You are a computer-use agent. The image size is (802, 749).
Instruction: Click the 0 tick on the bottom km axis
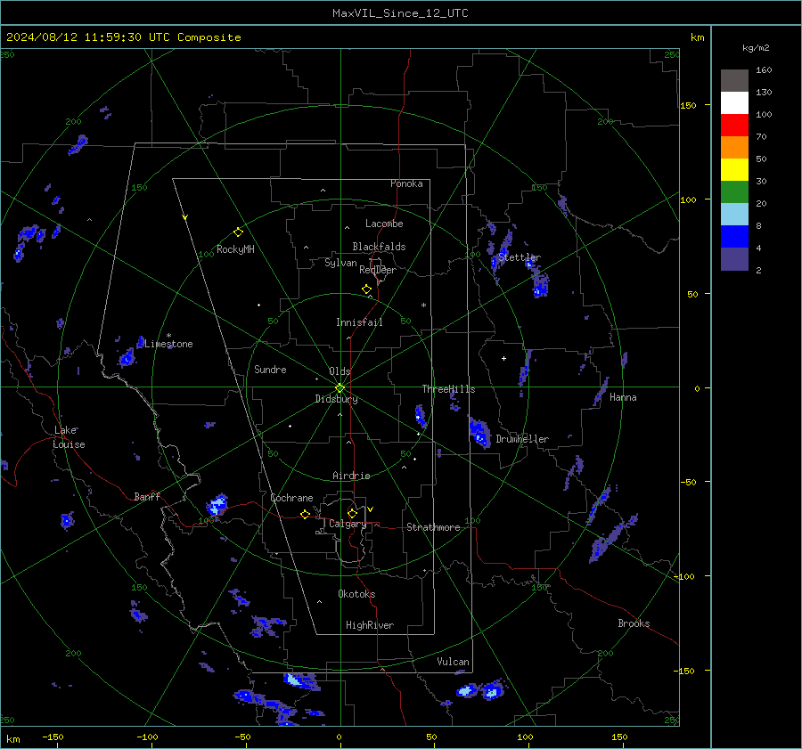[x=339, y=737]
